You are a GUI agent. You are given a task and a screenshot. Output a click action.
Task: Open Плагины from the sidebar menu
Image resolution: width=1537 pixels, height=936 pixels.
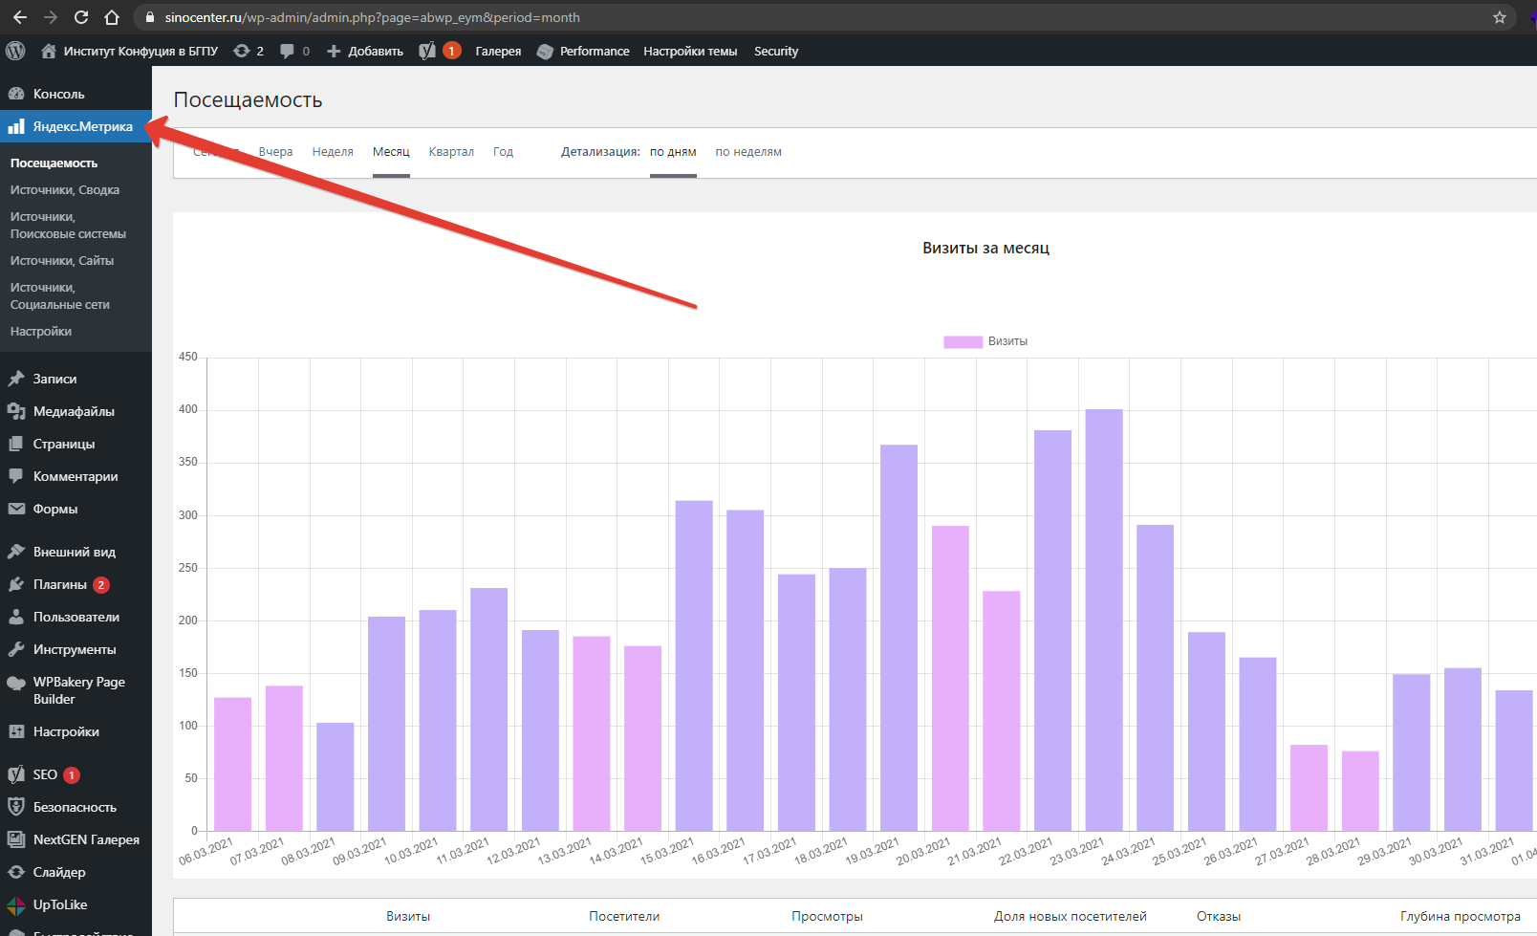60,584
